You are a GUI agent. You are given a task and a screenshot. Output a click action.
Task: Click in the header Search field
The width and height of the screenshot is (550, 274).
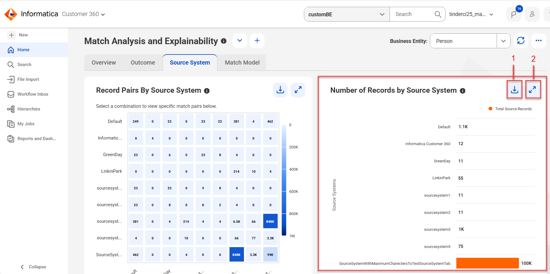coord(413,14)
